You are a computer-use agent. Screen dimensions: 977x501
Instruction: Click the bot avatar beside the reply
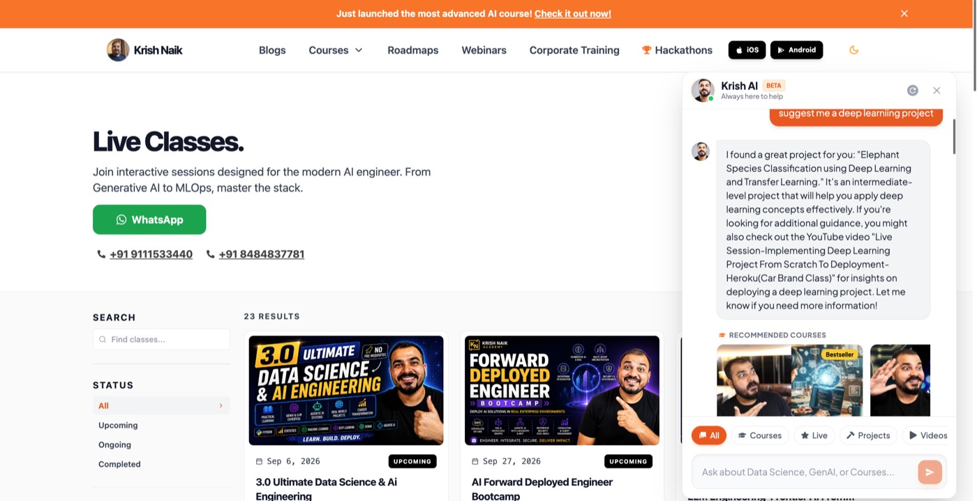[x=701, y=151]
